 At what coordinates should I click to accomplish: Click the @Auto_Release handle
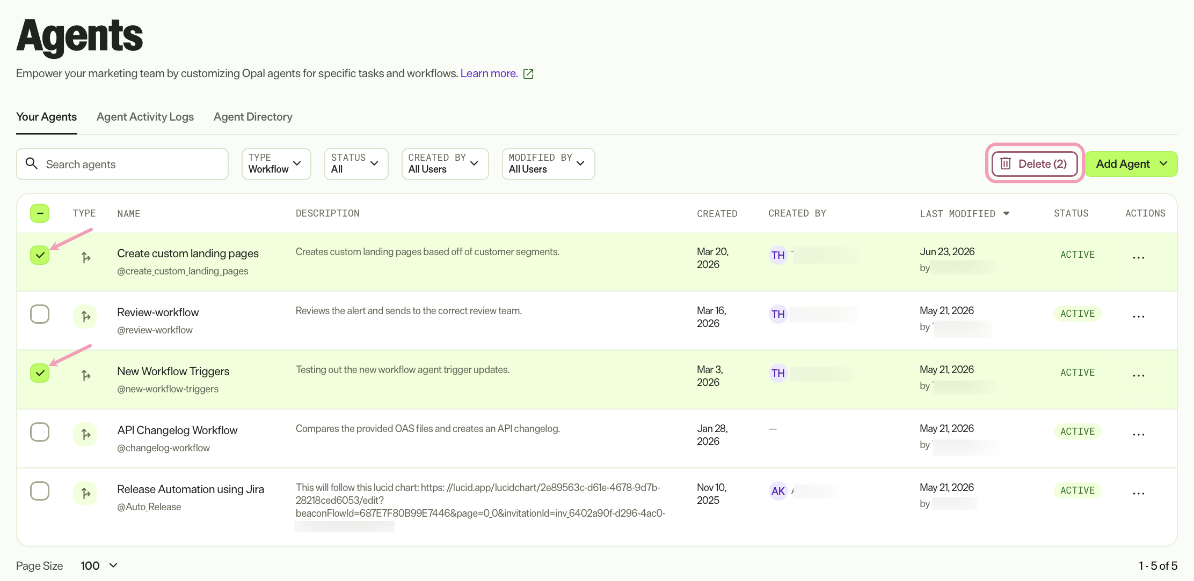(x=149, y=507)
